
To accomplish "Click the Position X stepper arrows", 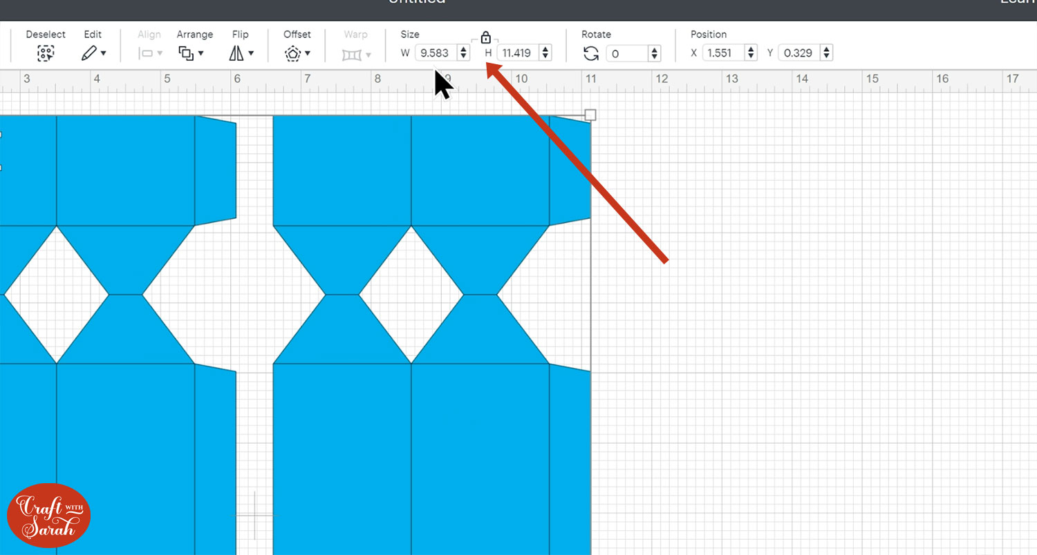I will pyautogui.click(x=750, y=53).
